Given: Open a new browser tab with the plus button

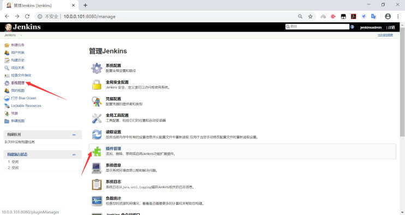Looking at the screenshot, I should (x=85, y=5).
